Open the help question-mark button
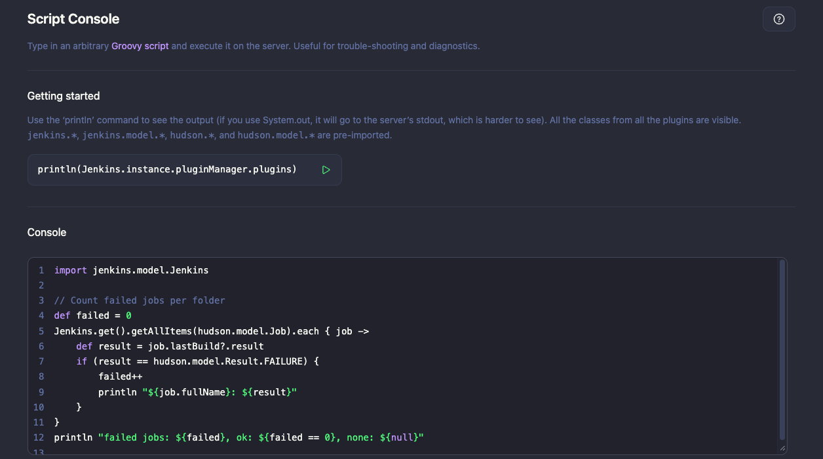This screenshot has width=823, height=459. click(x=779, y=19)
